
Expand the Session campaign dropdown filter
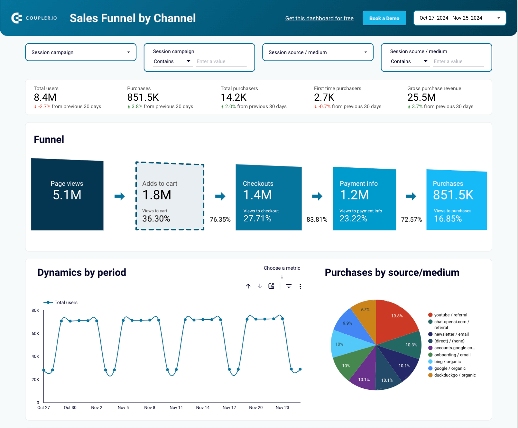(x=81, y=52)
